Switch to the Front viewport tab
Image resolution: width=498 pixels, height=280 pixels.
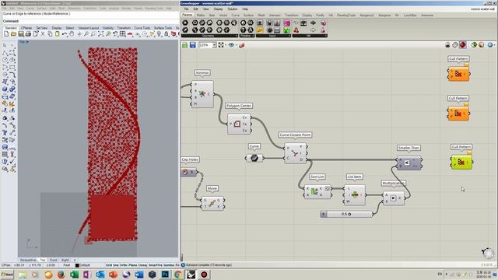coord(54,260)
